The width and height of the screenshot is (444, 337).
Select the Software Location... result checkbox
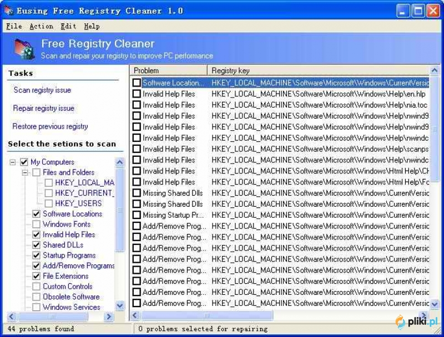[x=137, y=83]
